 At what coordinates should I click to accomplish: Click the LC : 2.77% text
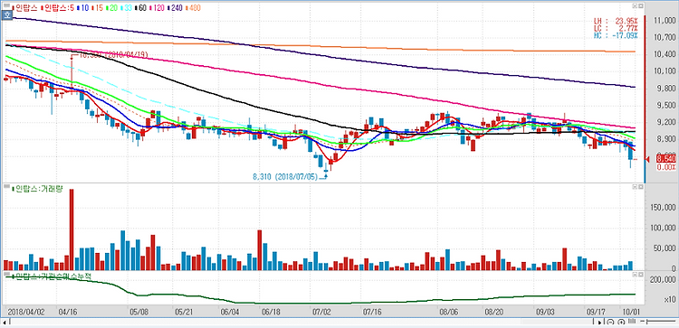617,28
